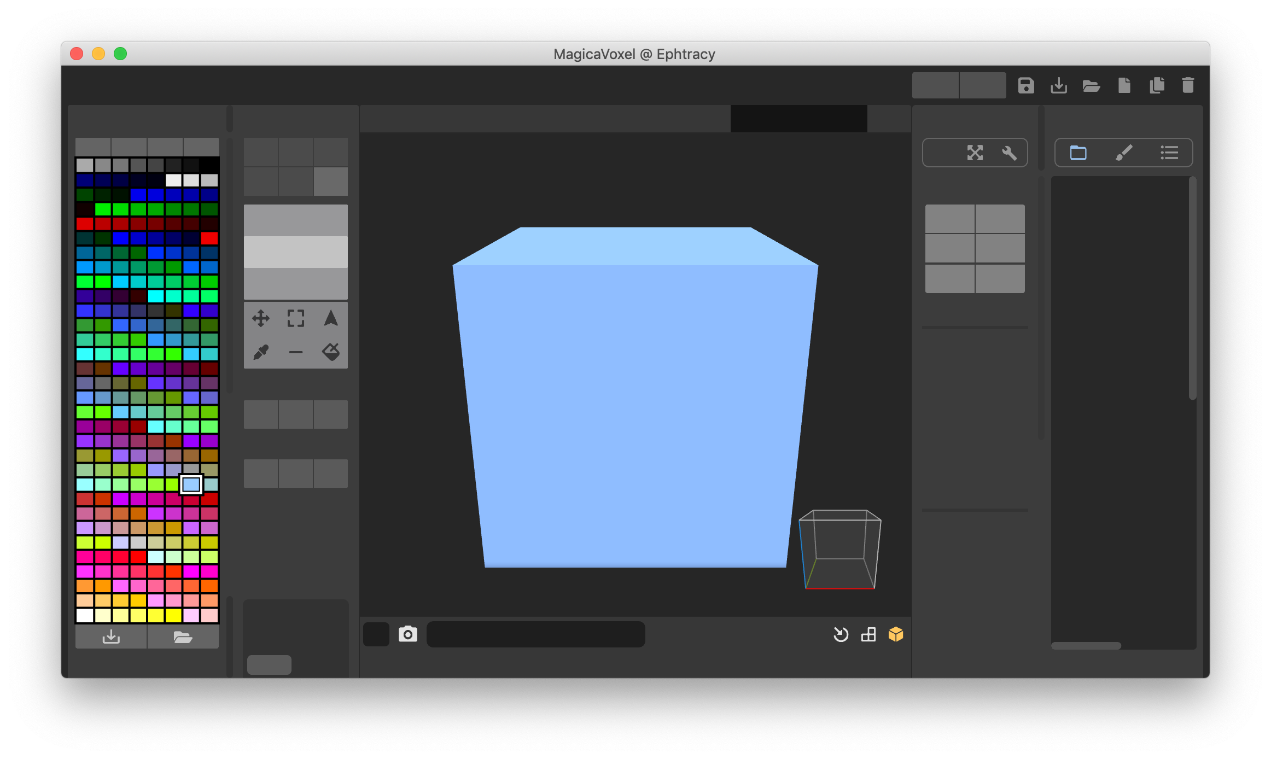Image resolution: width=1271 pixels, height=759 pixels.
Task: Select the Move tool
Action: pyautogui.click(x=261, y=318)
